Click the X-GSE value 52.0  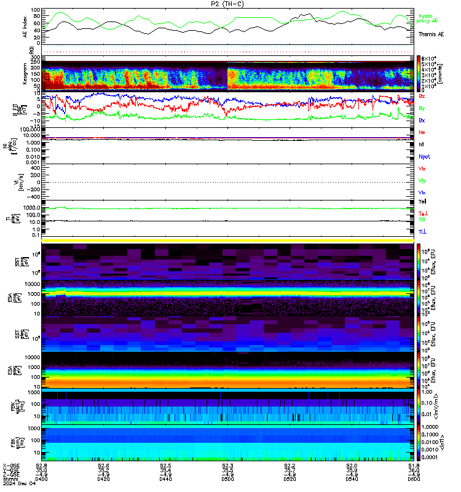point(352,466)
